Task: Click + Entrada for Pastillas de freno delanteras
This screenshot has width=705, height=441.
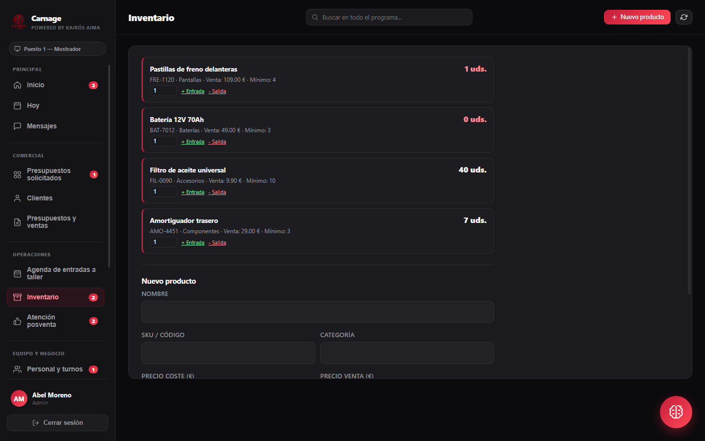Action: (x=193, y=91)
